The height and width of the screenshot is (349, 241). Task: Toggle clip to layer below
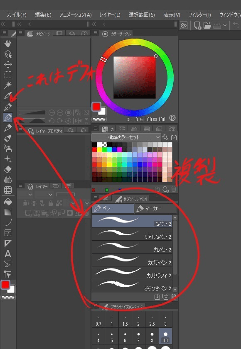pos(26,203)
